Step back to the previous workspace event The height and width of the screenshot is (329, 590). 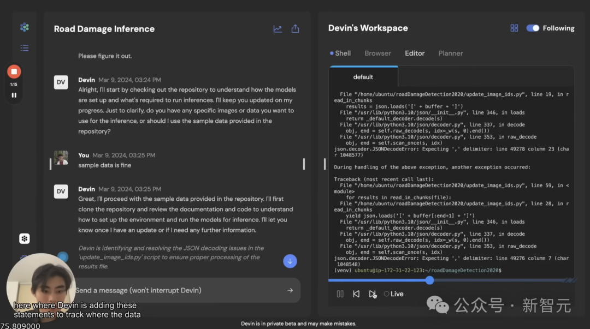356,294
